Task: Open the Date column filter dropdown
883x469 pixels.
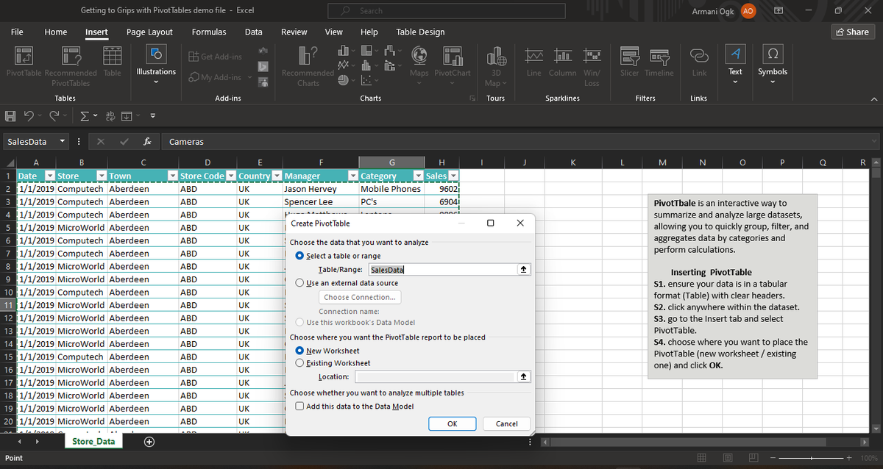Action: pyautogui.click(x=49, y=176)
